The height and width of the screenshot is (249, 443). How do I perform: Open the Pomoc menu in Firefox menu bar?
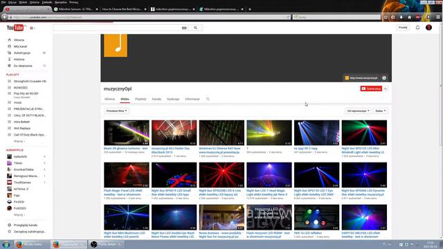74,2
